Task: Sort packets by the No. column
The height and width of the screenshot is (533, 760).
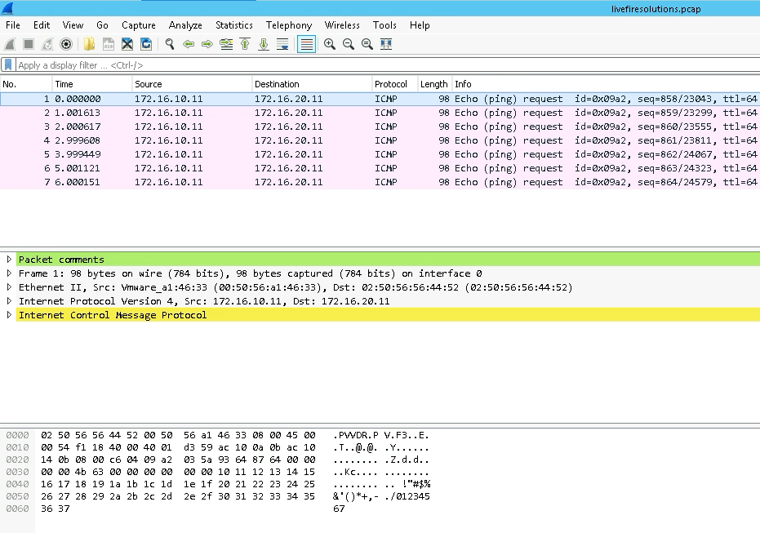Action: 26,84
